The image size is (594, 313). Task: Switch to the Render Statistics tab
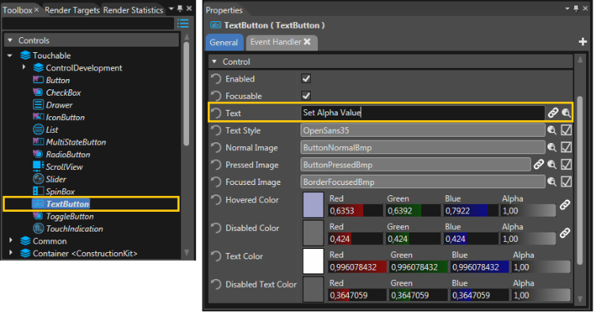point(133,10)
